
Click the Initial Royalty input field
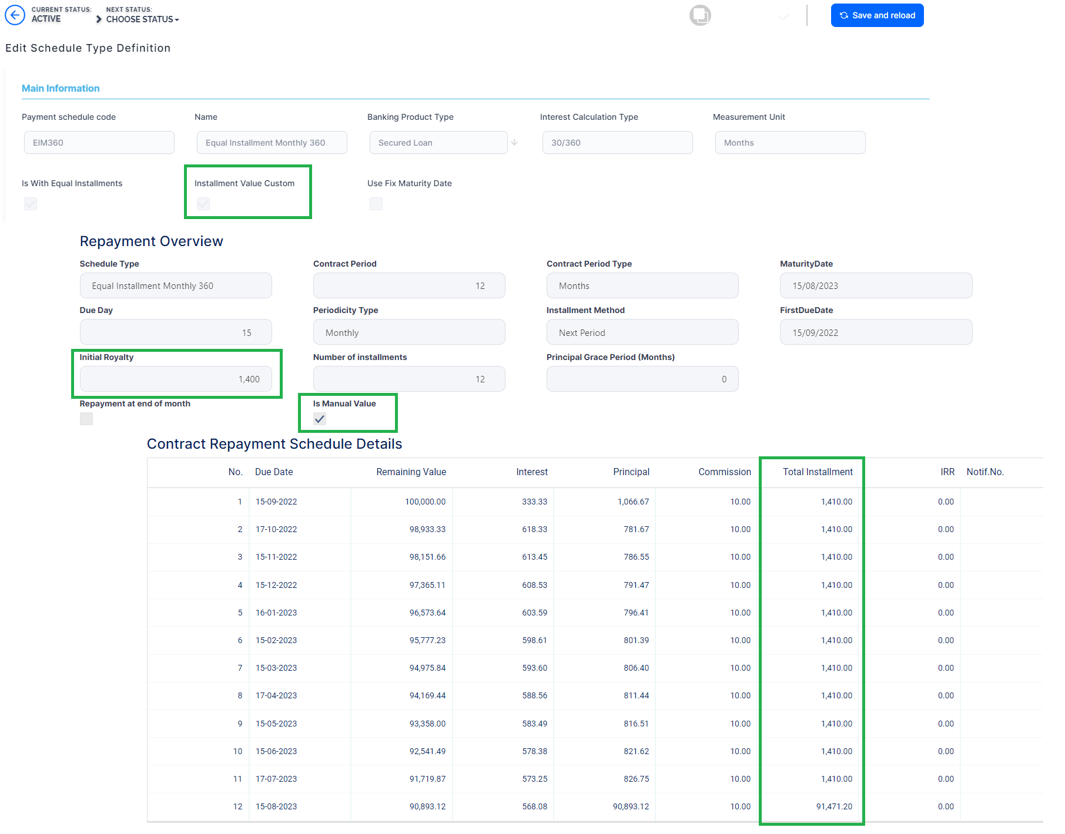pyautogui.click(x=176, y=379)
